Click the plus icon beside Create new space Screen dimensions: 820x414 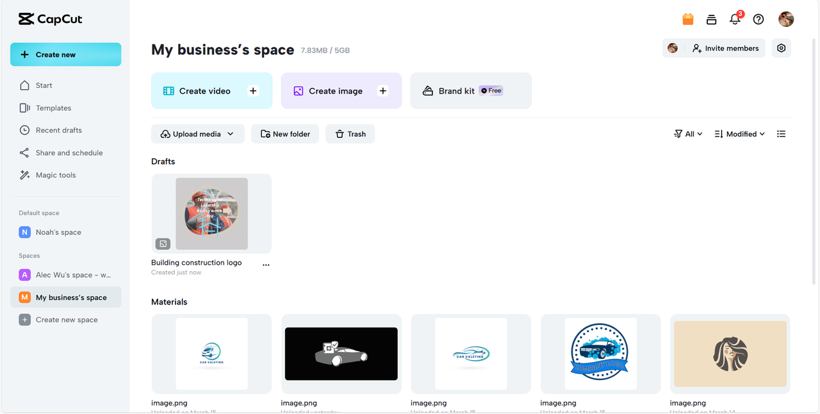[x=24, y=320]
